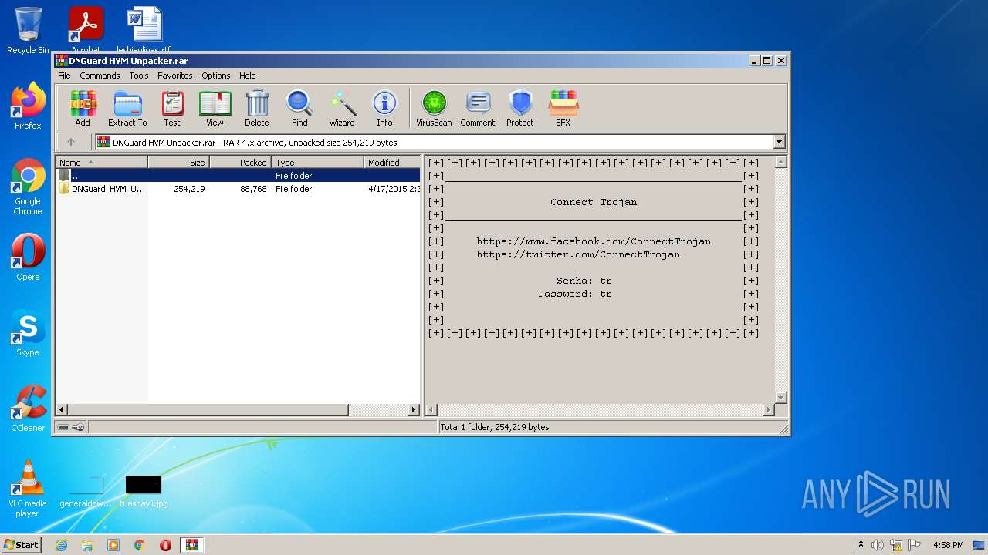Screen dimensions: 988x555
Task: Sort by the Type column header
Action: (317, 162)
